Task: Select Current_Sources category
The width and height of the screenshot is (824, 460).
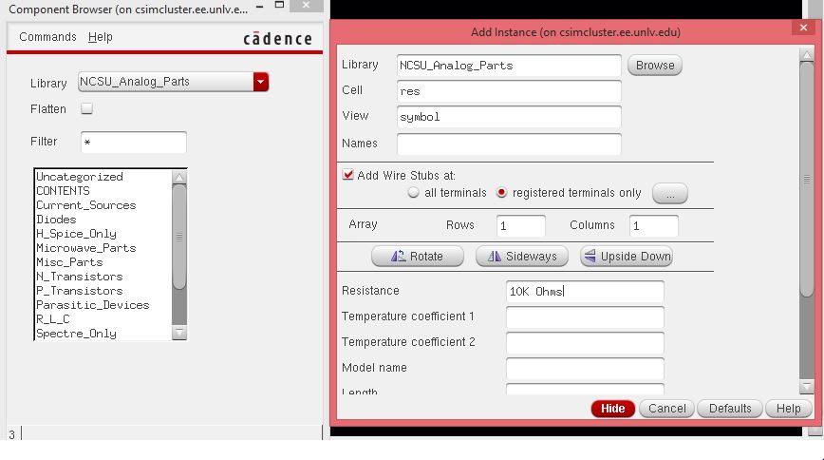Action: coord(85,205)
